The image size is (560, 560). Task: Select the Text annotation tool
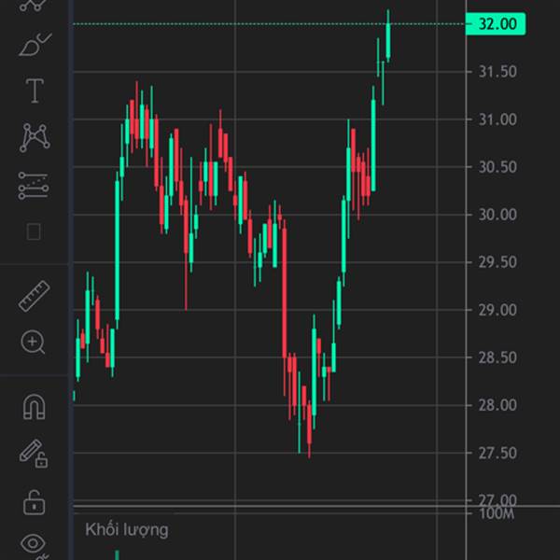click(35, 91)
